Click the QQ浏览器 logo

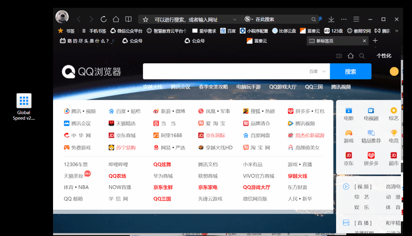(92, 71)
